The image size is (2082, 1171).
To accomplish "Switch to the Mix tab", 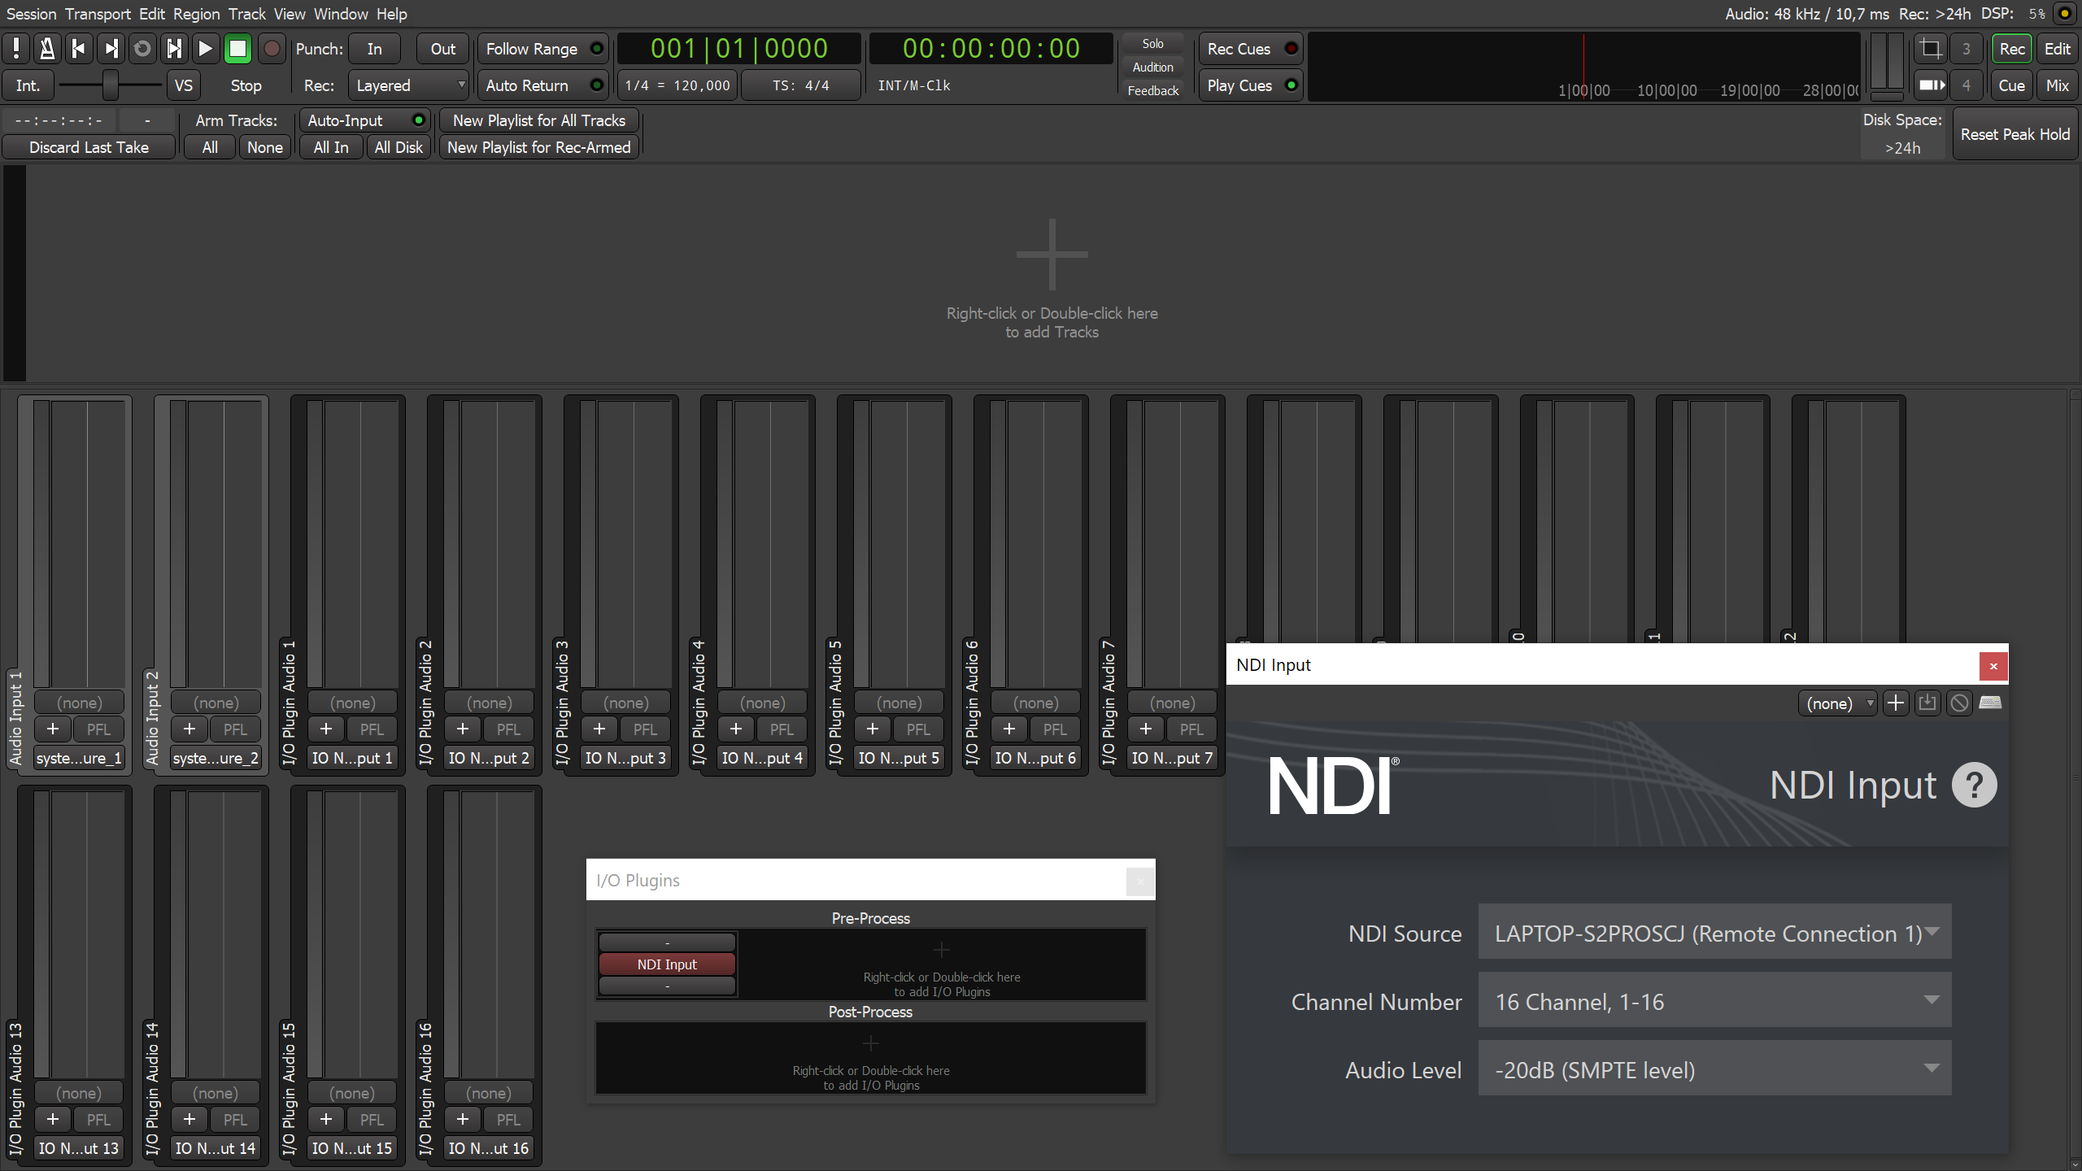I will tap(2057, 85).
